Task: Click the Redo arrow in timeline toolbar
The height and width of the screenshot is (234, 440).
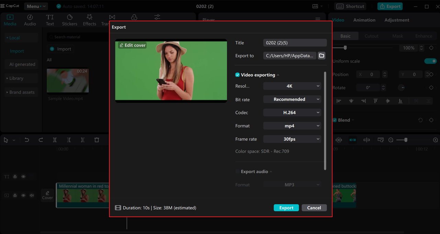Action: [41, 140]
